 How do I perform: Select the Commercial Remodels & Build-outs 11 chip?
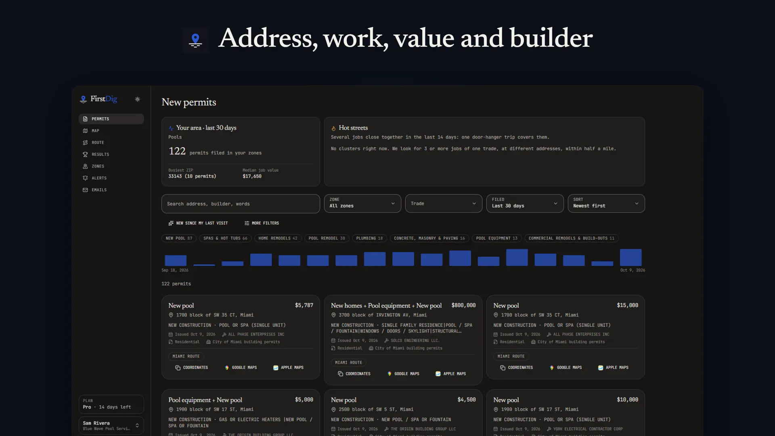point(571,238)
